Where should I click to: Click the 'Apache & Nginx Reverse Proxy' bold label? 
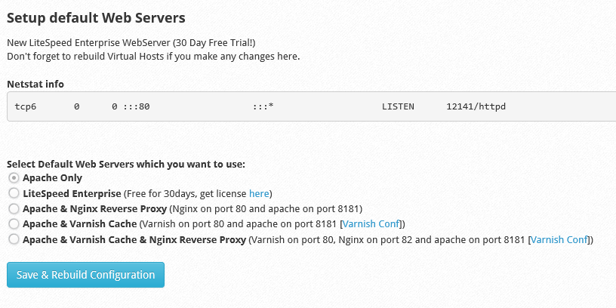(x=95, y=209)
